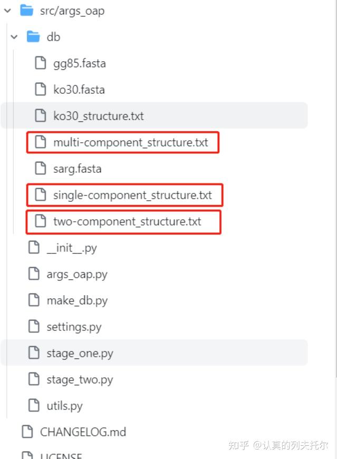This screenshot has height=459, width=337.
Task: Collapse the db folder chevron
Action: click(14, 37)
